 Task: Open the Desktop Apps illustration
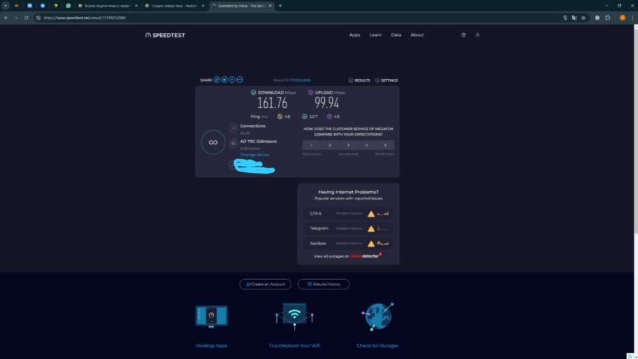(212, 316)
